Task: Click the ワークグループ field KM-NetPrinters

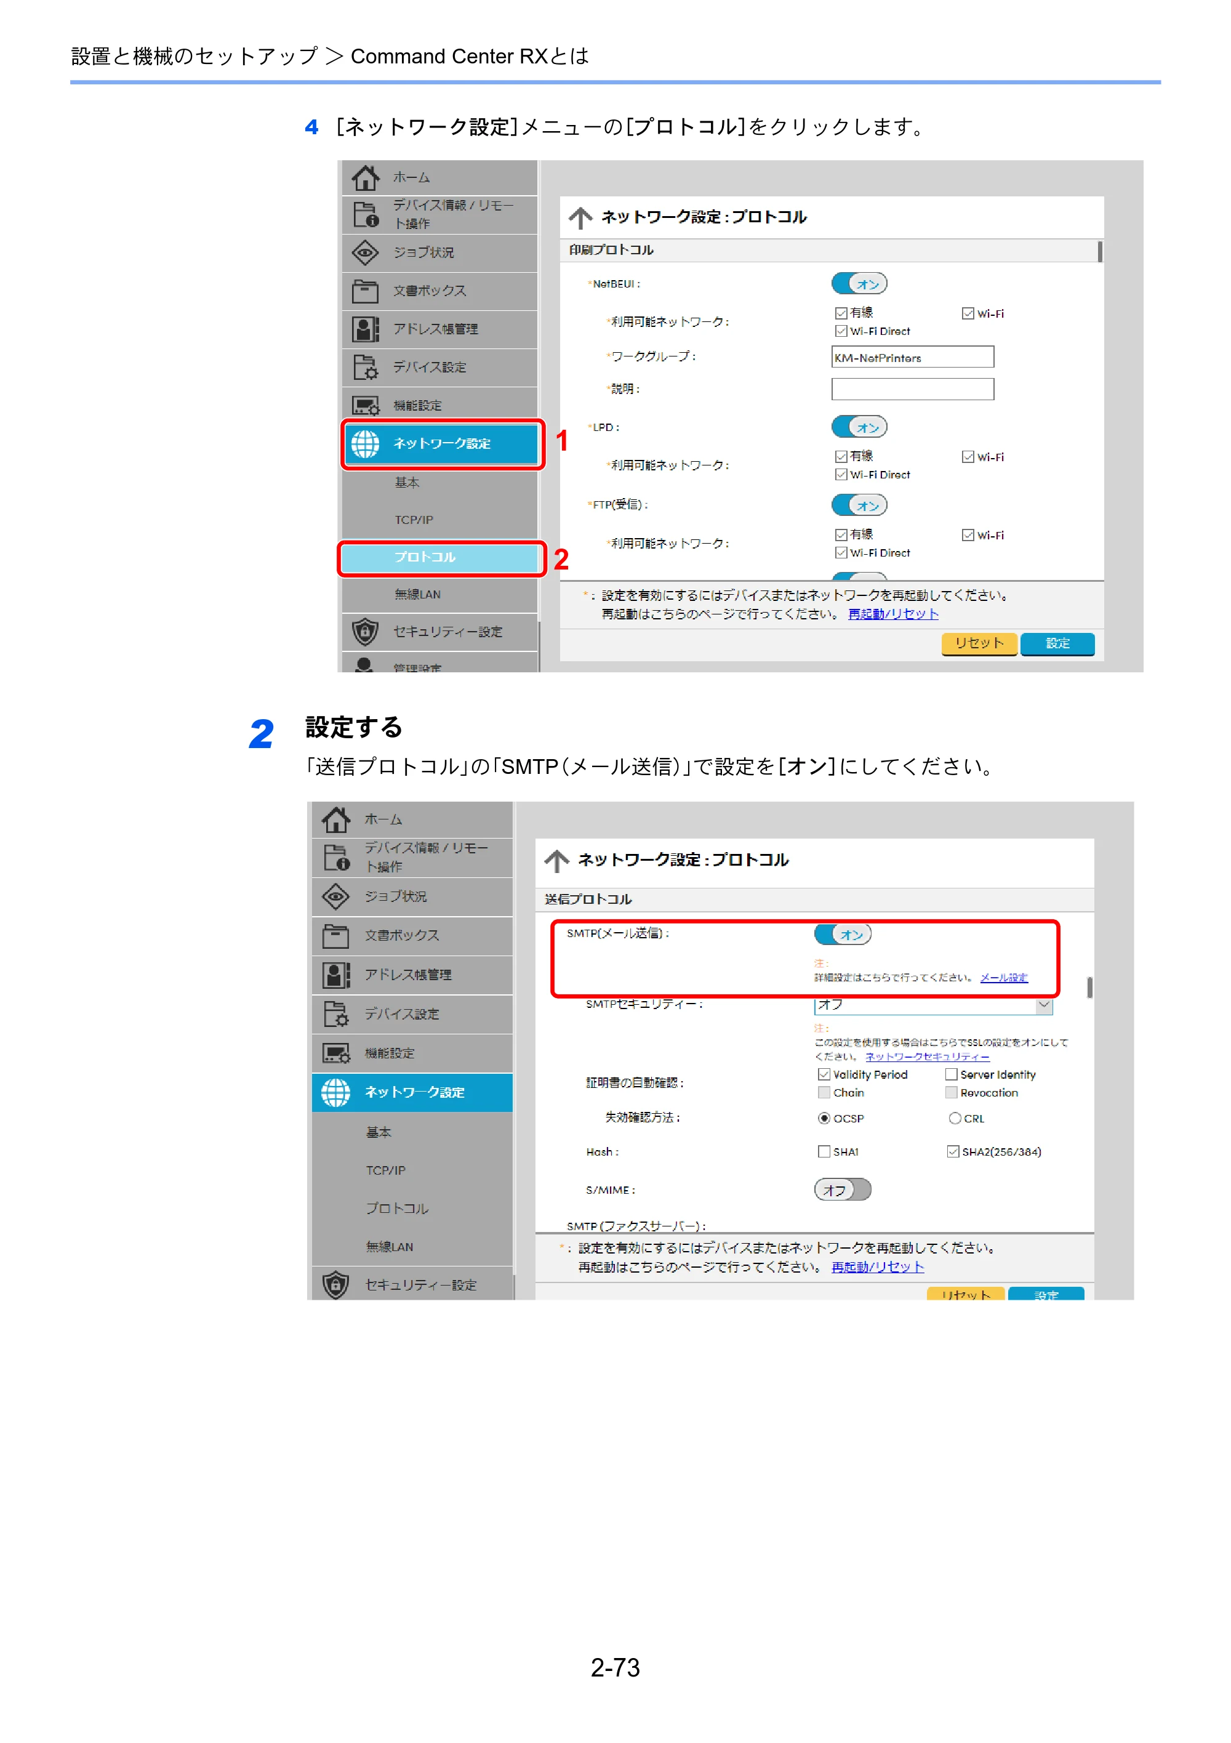Action: 912,358
